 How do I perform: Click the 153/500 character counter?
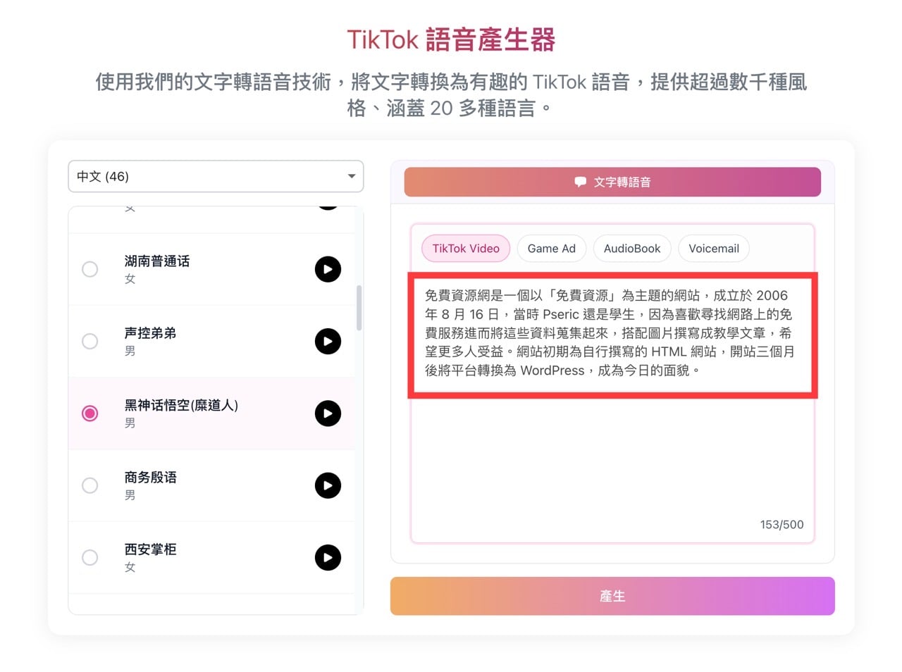(781, 525)
